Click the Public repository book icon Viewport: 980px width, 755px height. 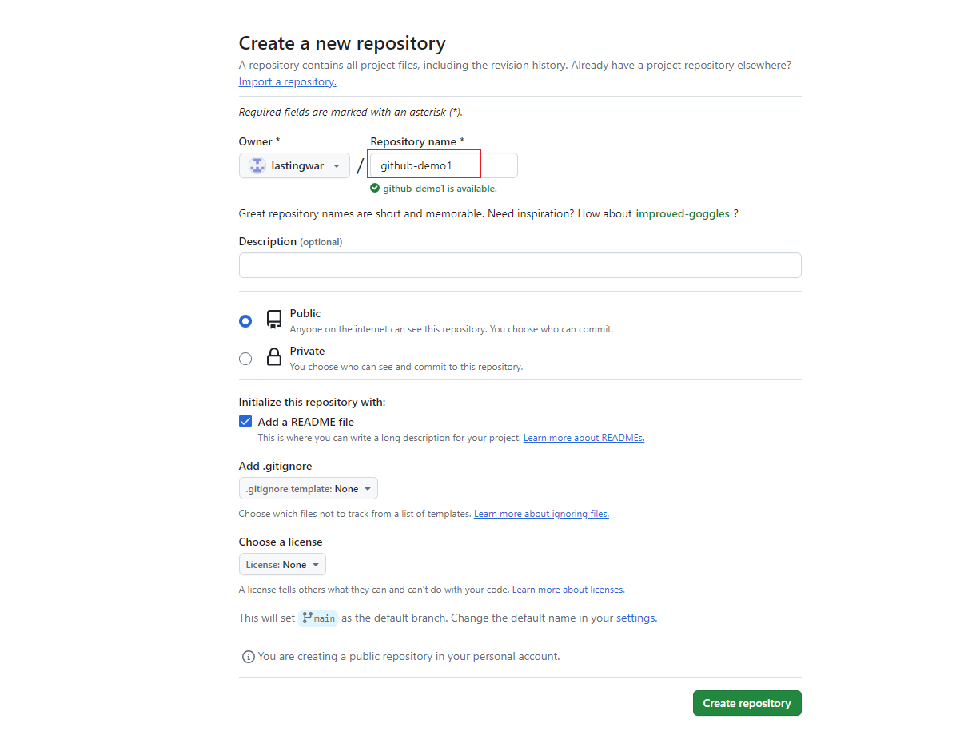[274, 320]
